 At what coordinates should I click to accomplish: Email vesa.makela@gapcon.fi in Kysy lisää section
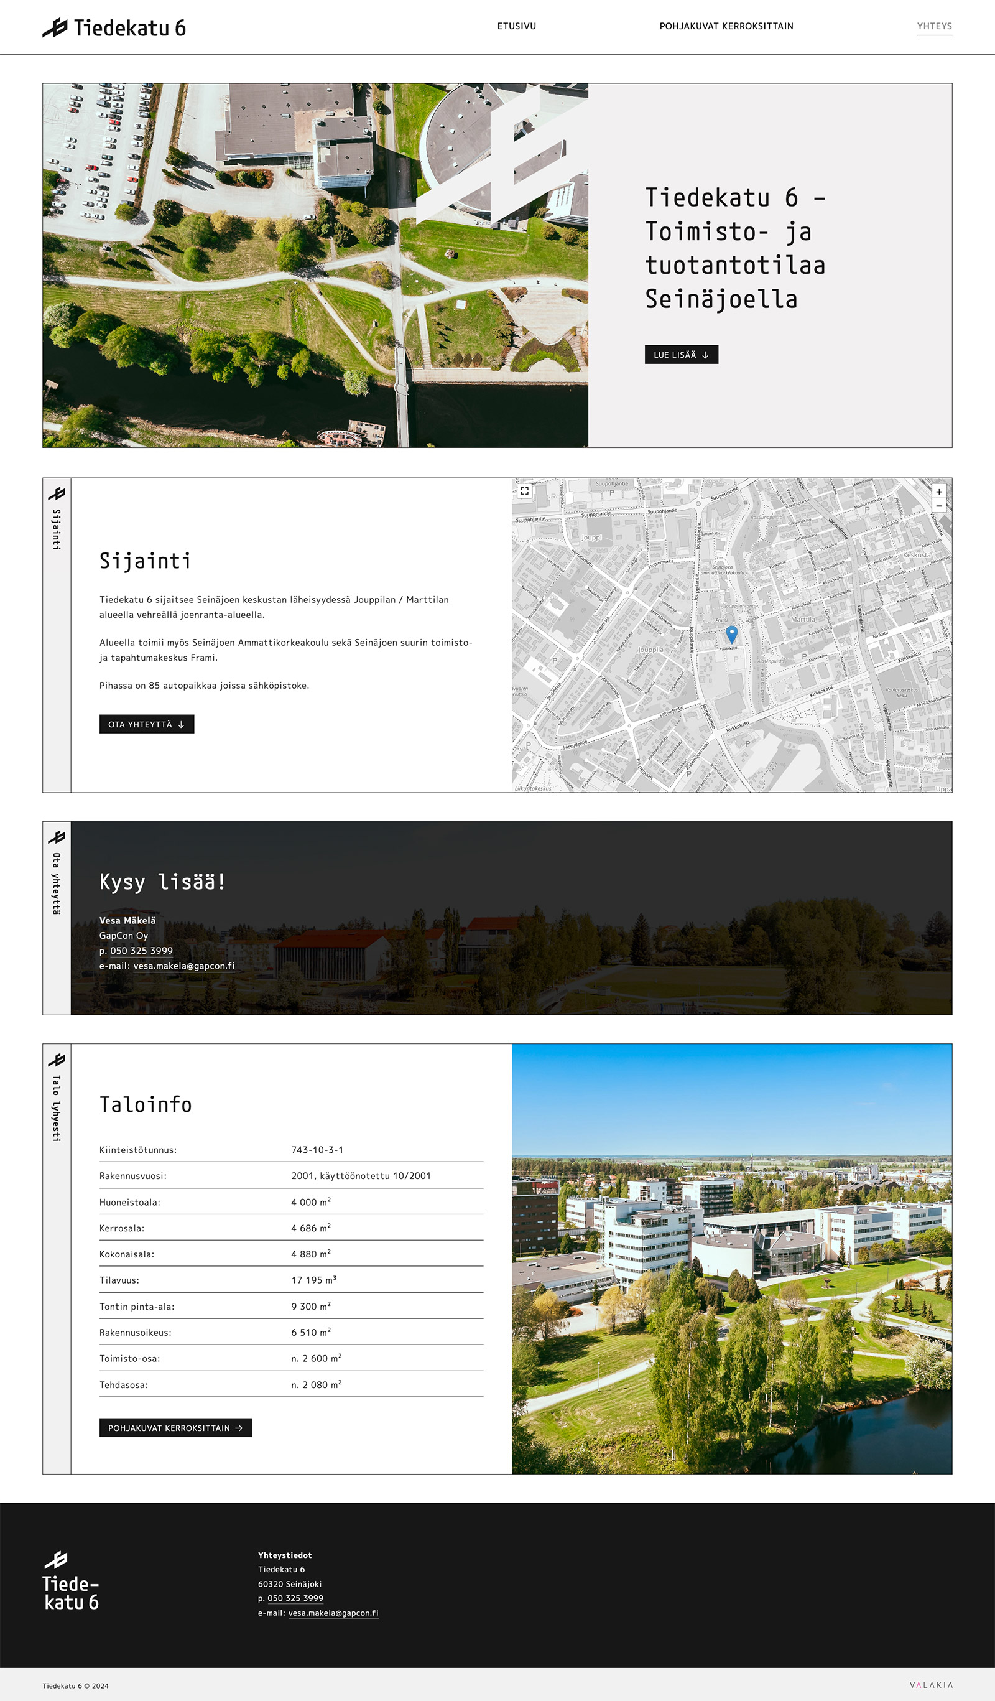(183, 966)
